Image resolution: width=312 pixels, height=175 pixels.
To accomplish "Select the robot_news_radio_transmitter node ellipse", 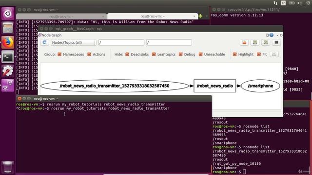I will [115, 86].
